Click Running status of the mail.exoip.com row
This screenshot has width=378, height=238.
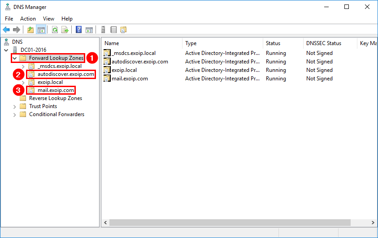coord(276,79)
